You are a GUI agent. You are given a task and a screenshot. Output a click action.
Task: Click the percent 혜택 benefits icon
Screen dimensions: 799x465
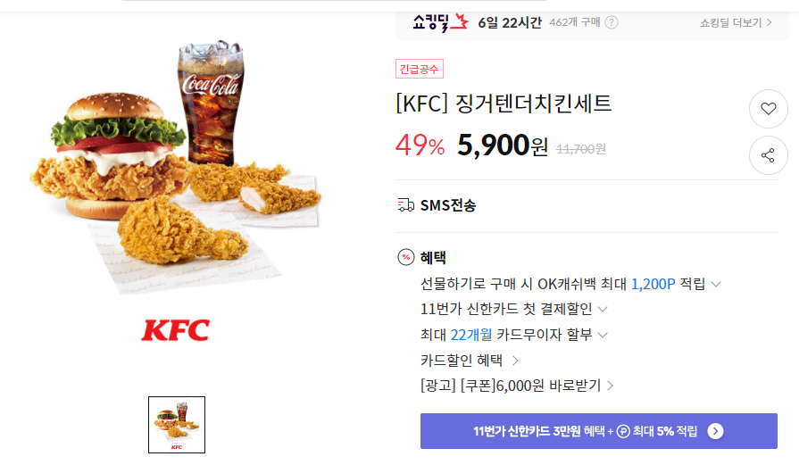(x=406, y=257)
